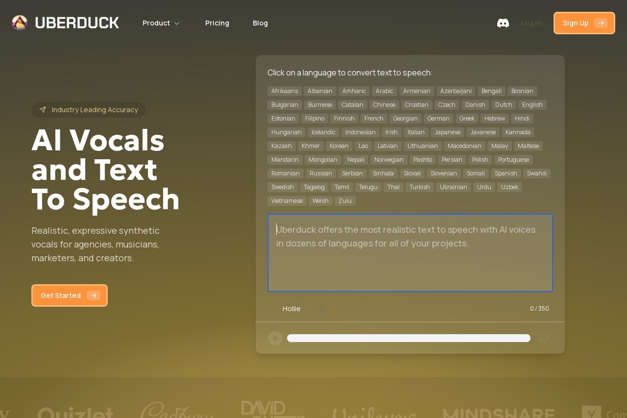Image resolution: width=627 pixels, height=418 pixels.
Task: Click the Uberduck logo icon
Action: point(20,23)
